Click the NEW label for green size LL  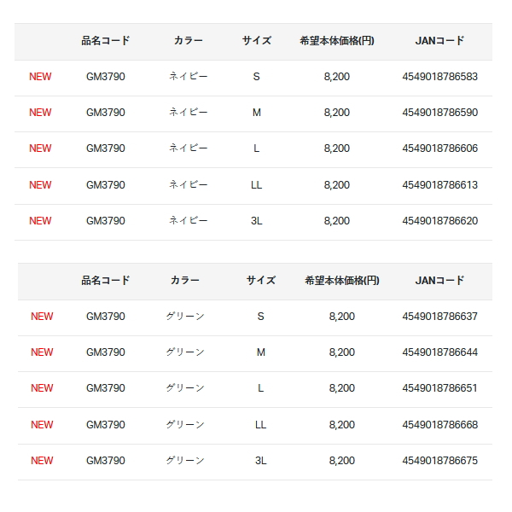[x=42, y=424]
